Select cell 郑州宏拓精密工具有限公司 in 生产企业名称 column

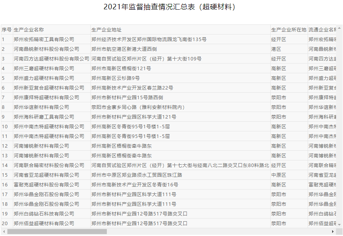point(52,40)
